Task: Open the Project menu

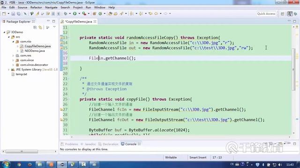Action: 78,7
